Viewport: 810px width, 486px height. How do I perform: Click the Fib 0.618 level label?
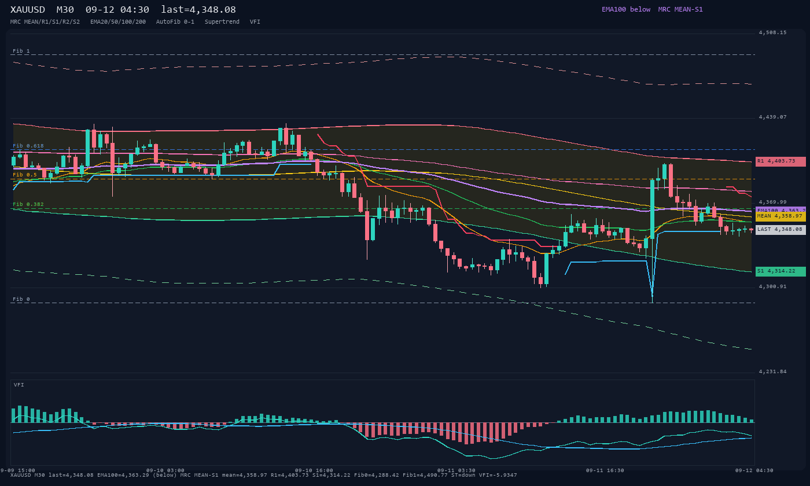pyautogui.click(x=28, y=146)
